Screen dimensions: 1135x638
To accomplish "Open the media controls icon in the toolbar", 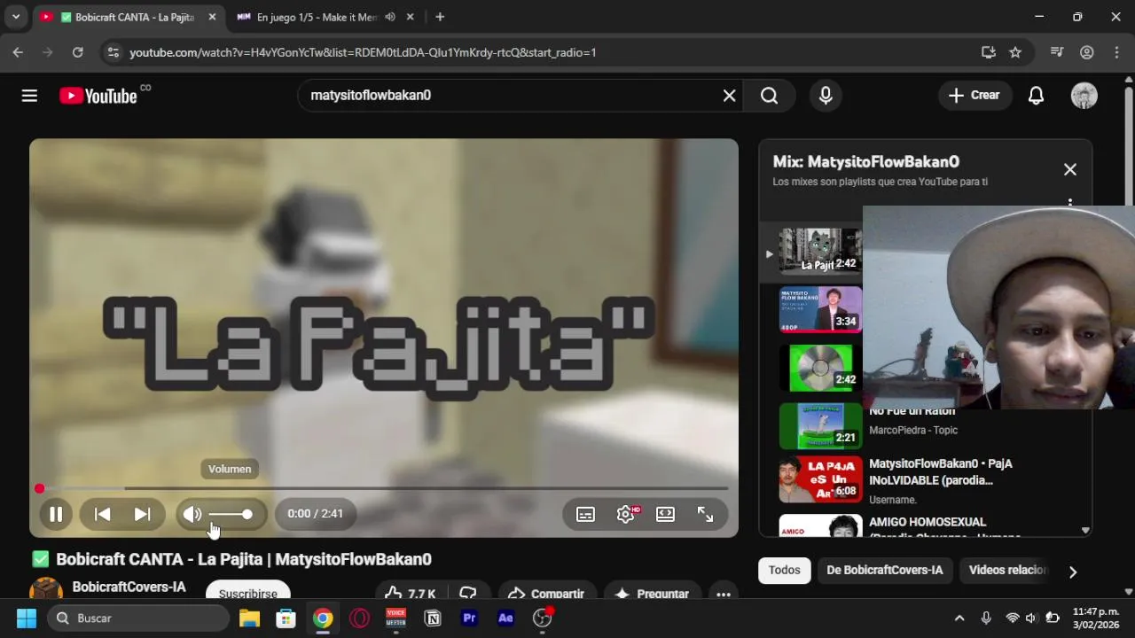I will click(x=1056, y=52).
